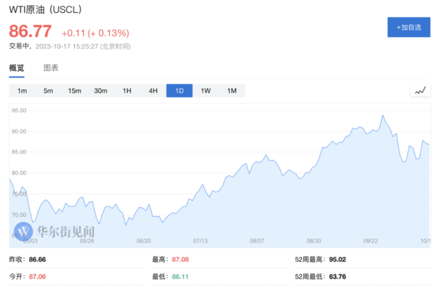The image size is (440, 286).
Task: Click the 加自选 add to watchlist button
Action: click(409, 27)
